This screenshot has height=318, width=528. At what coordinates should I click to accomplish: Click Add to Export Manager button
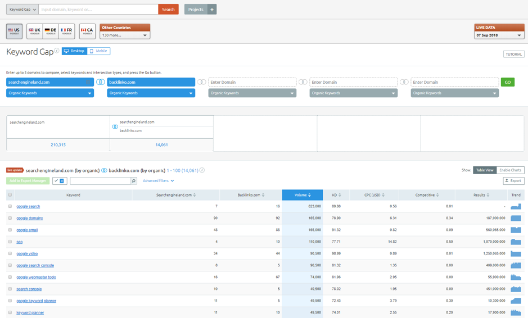pos(28,181)
